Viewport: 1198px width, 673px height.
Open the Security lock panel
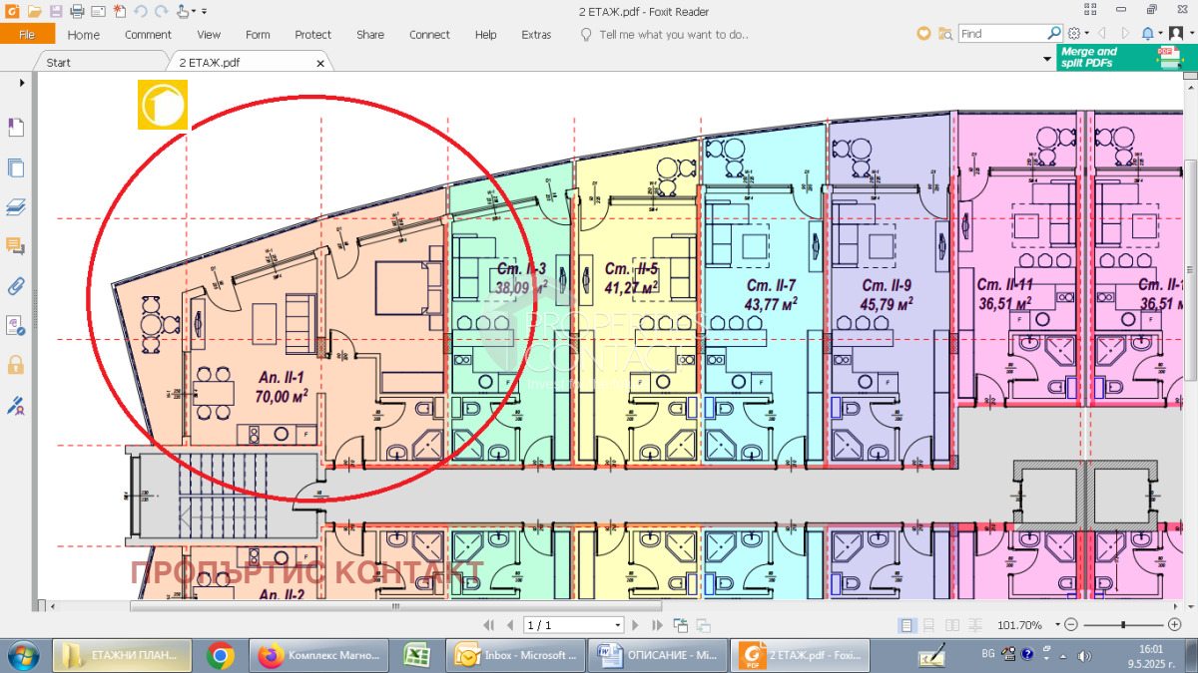pos(16,365)
